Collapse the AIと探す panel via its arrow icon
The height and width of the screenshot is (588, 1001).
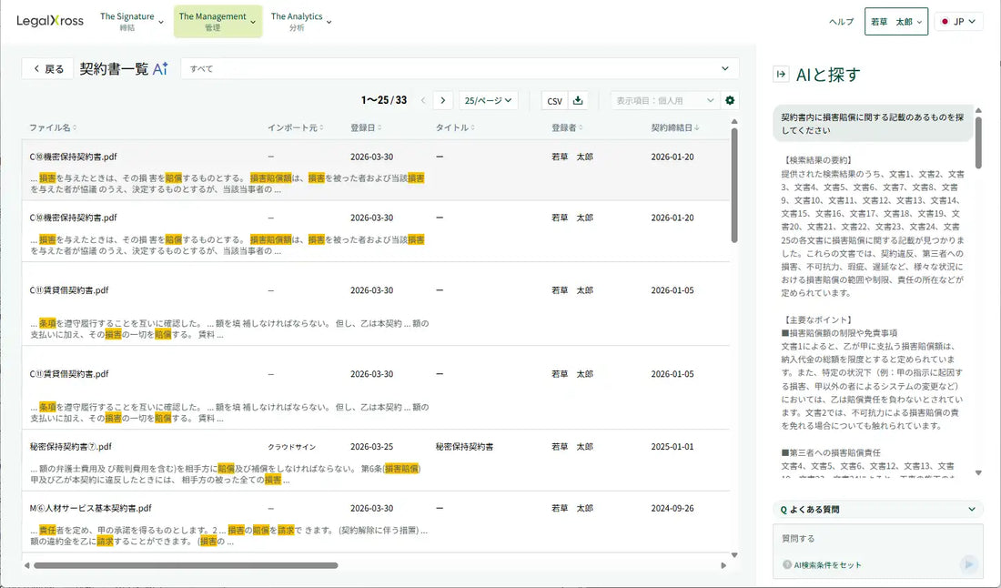781,73
